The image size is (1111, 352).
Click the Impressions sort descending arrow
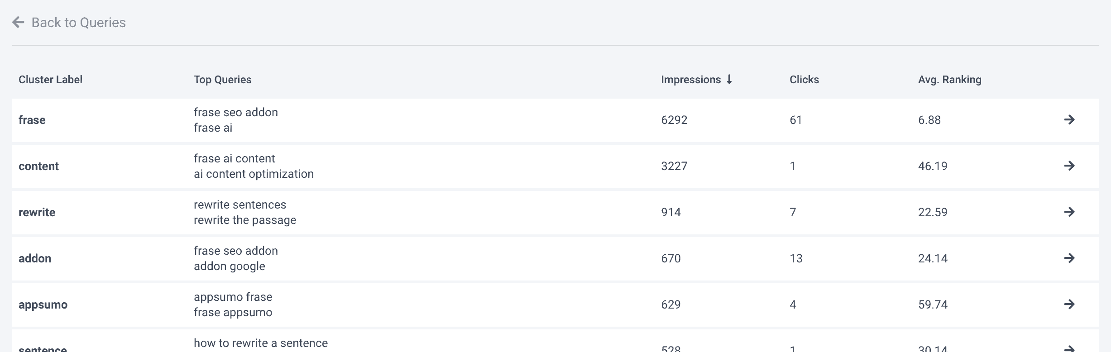(729, 80)
